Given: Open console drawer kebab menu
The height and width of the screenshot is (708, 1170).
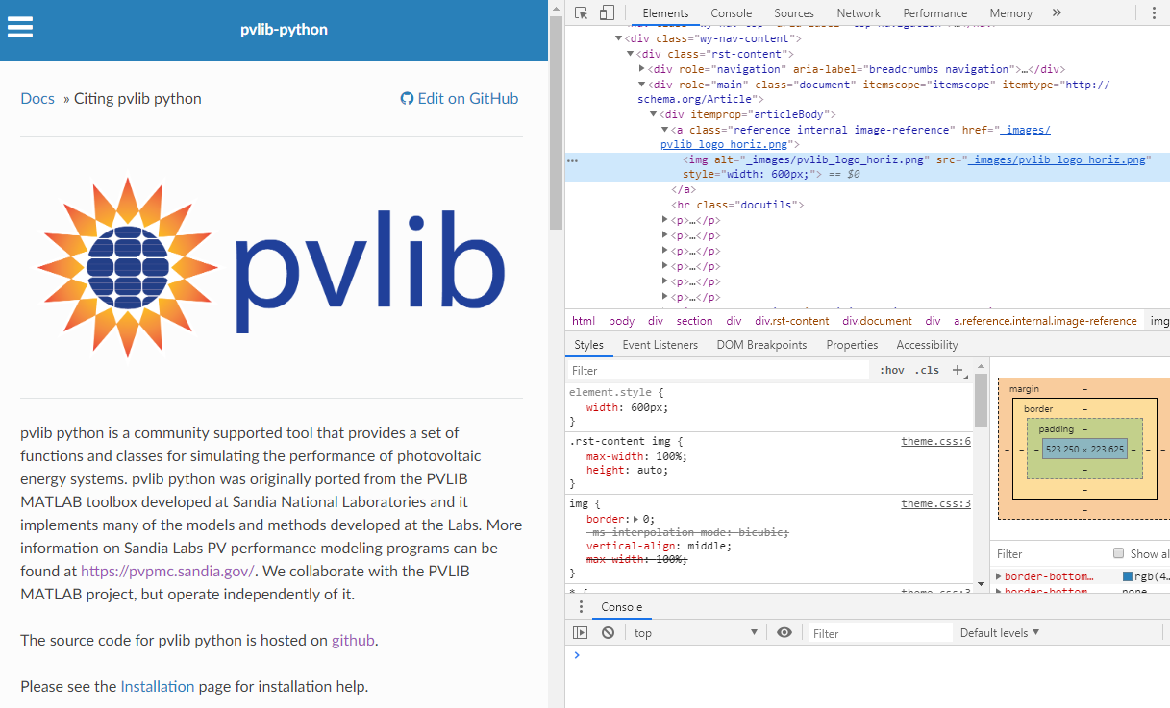Looking at the screenshot, I should 581,607.
